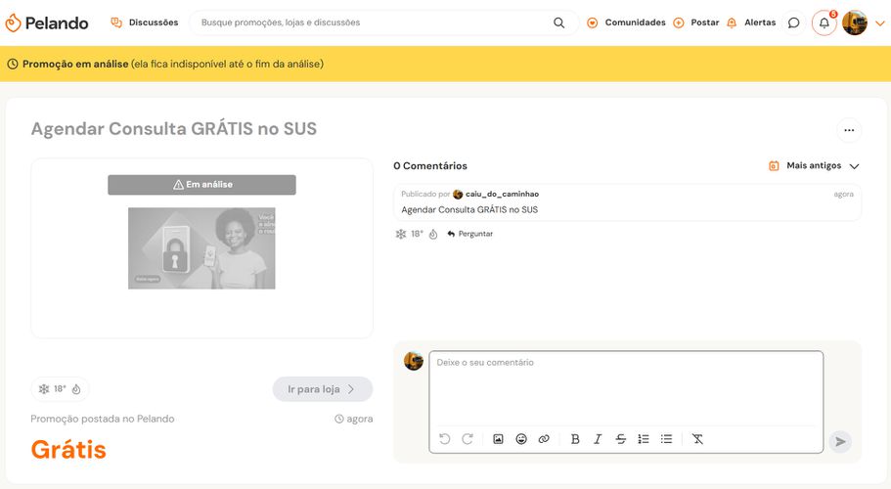Vote hot on the promotion card
Image resolution: width=891 pixels, height=489 pixels.
[x=76, y=389]
